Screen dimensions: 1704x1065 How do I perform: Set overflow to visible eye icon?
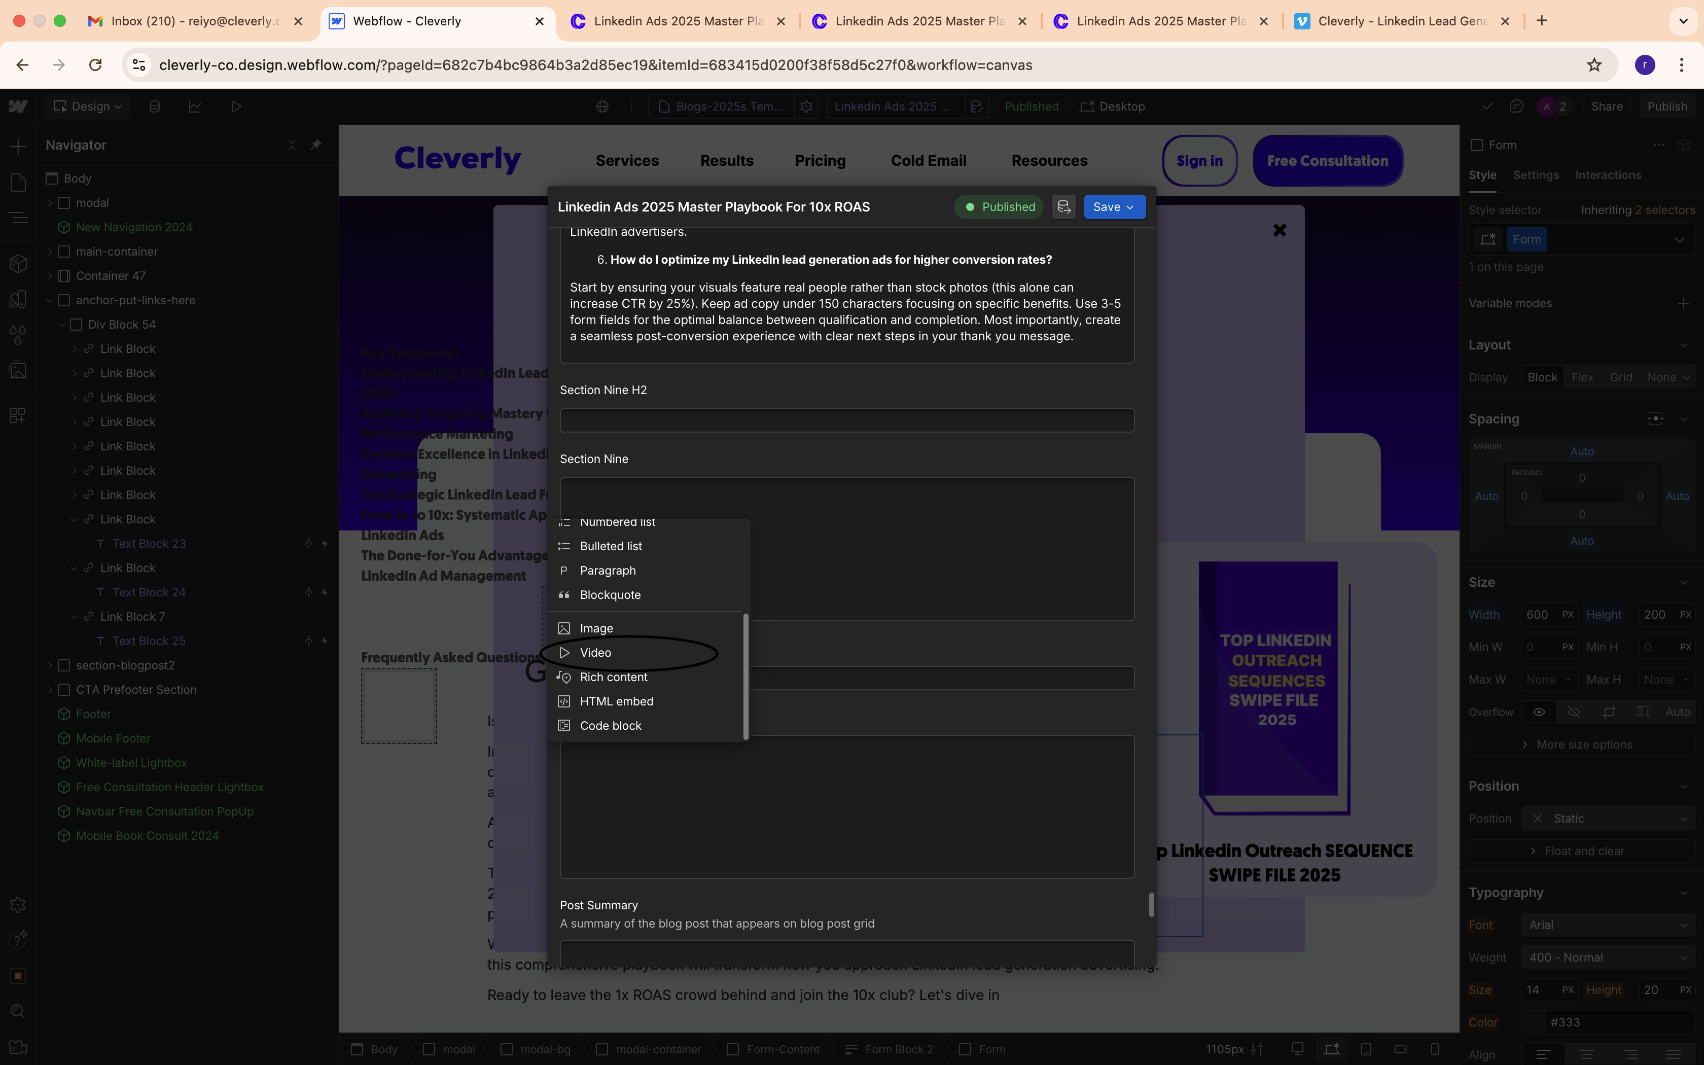1539,712
